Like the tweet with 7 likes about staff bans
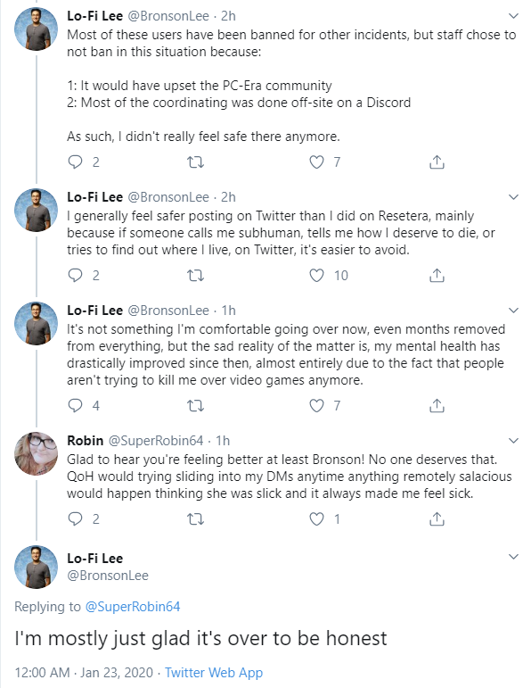Viewport: 531px width, 688px height. pos(316,162)
